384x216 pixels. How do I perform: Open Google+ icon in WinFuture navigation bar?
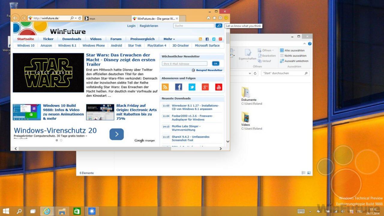220,39
